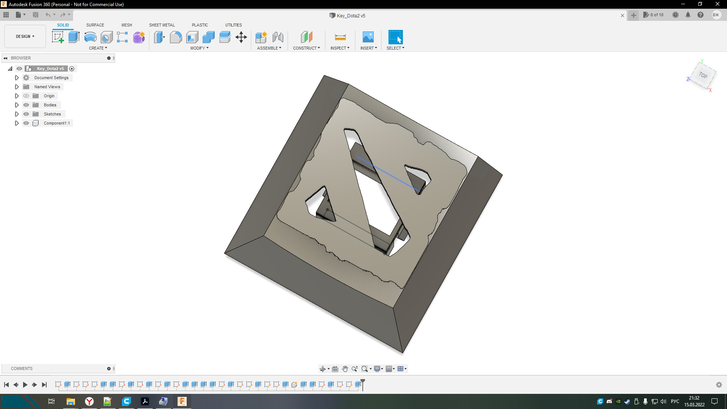Jump to the timeline end
This screenshot has width=727, height=409.
tap(44, 385)
